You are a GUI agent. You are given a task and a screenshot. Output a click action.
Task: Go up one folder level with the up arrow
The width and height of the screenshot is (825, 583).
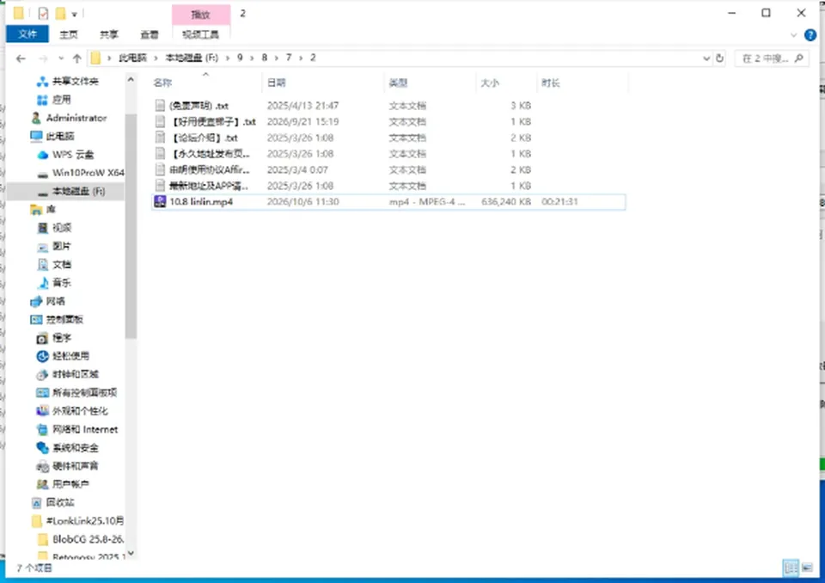[x=76, y=58]
